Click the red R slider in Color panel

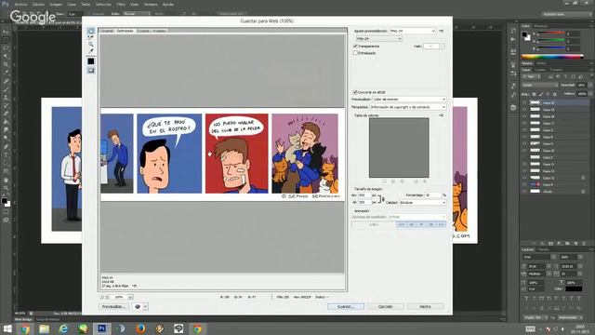click(x=551, y=33)
